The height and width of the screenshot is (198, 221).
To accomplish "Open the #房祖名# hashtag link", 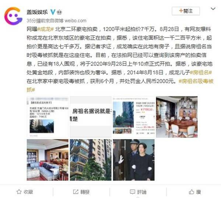I will coord(201,73).
